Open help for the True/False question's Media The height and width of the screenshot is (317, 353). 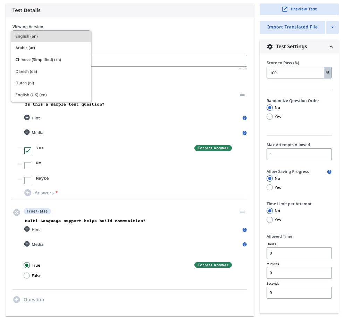[x=244, y=244]
